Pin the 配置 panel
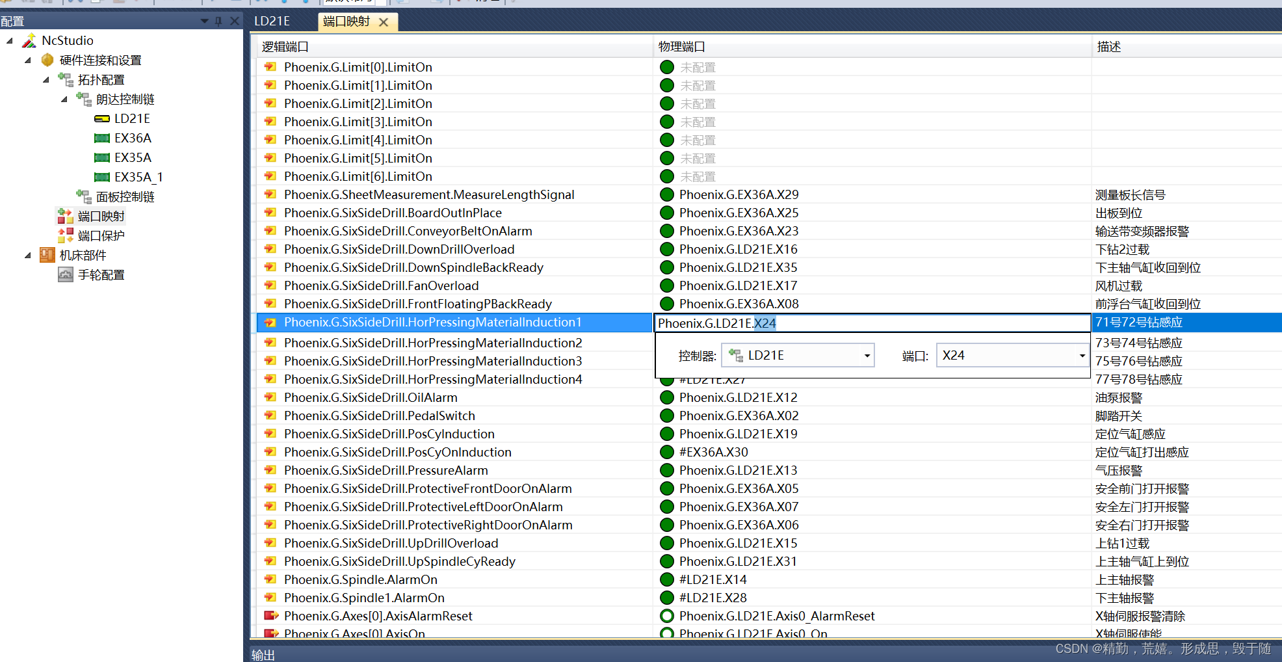 pyautogui.click(x=218, y=21)
